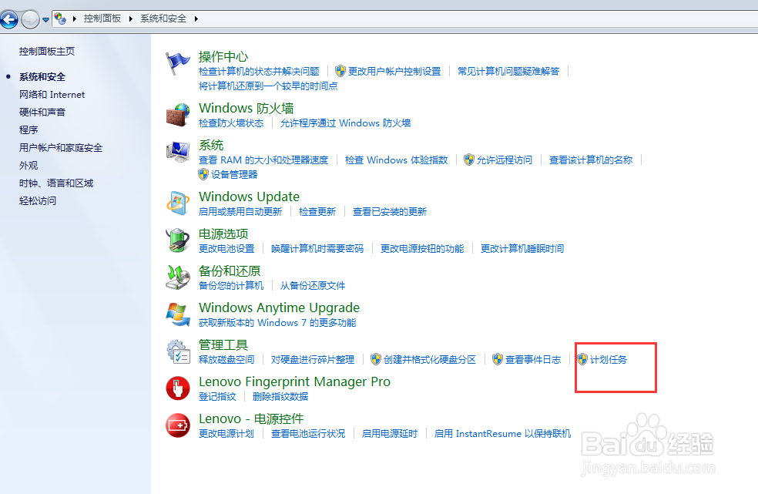Open 程序 category in sidebar
The height and width of the screenshot is (494, 758).
[29, 129]
